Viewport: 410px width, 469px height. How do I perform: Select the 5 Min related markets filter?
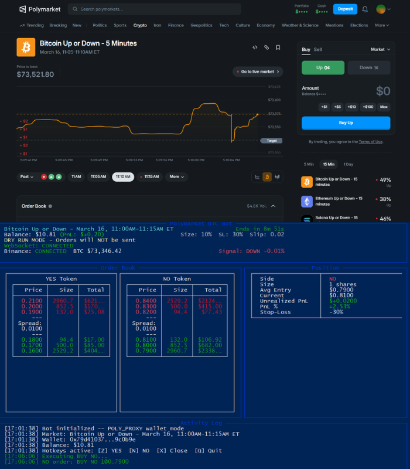309,164
